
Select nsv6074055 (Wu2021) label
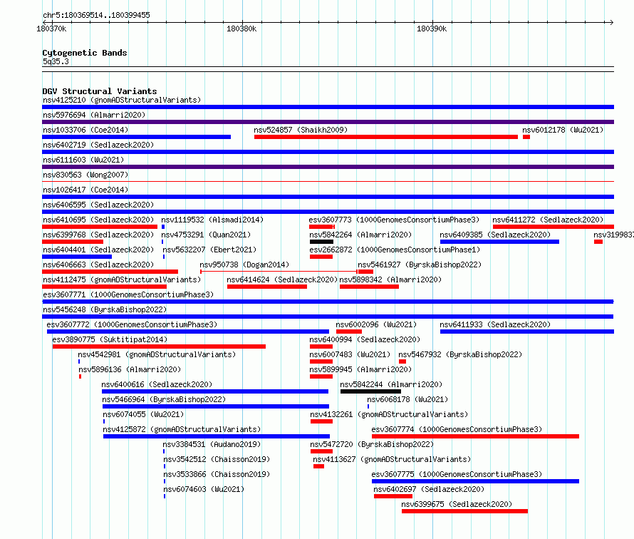(143, 414)
